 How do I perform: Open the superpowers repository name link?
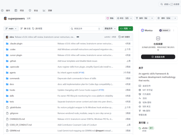[x=16, y=19]
